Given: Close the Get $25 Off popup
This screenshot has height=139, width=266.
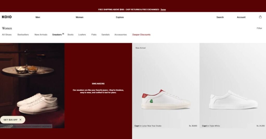Looking at the screenshot, I should [x=20, y=120].
